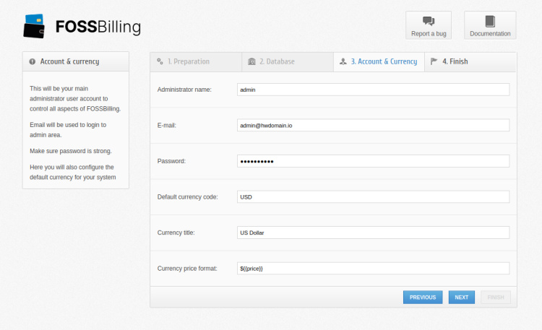Image resolution: width=542 pixels, height=330 pixels.
Task: Click the Account & Currency user icon
Action: 343,61
